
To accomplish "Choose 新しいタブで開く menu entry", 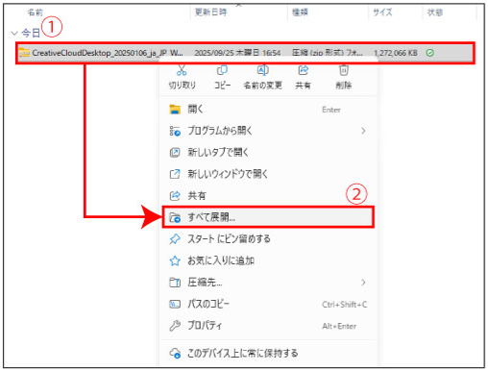I will point(268,152).
